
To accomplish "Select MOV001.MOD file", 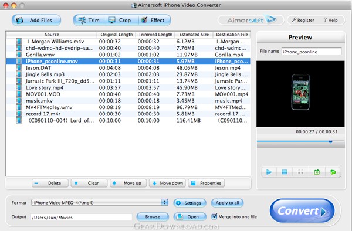I will pos(128,94).
